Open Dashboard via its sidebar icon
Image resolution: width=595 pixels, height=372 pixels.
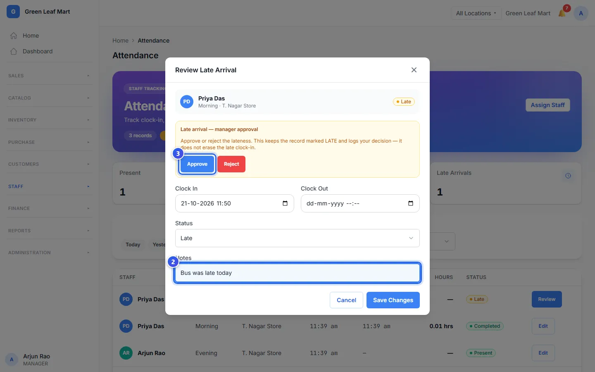[14, 51]
